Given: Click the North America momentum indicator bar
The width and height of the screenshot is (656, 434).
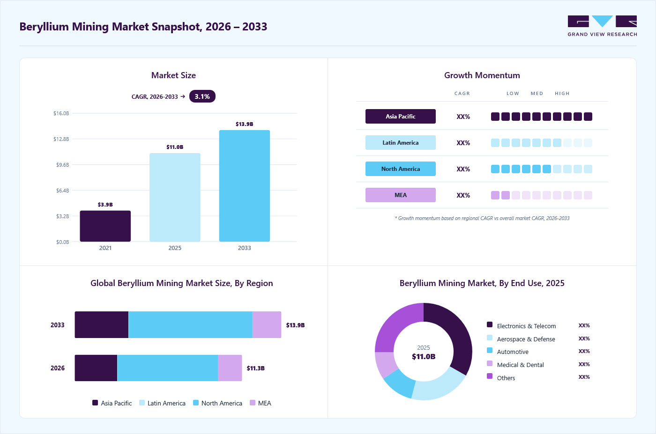Looking at the screenshot, I should click(x=542, y=169).
